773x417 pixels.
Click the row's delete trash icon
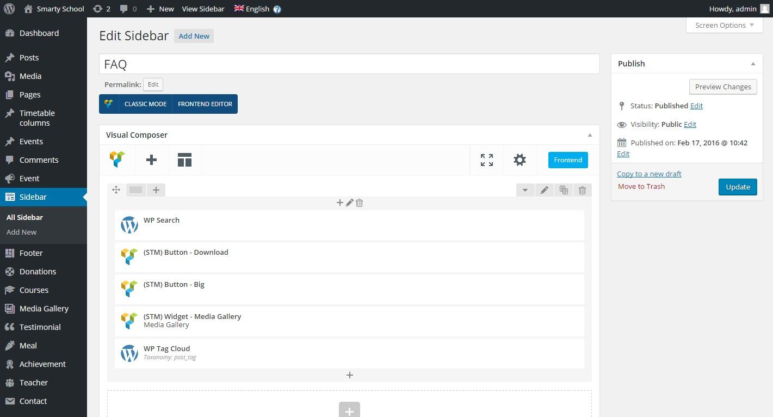point(582,190)
